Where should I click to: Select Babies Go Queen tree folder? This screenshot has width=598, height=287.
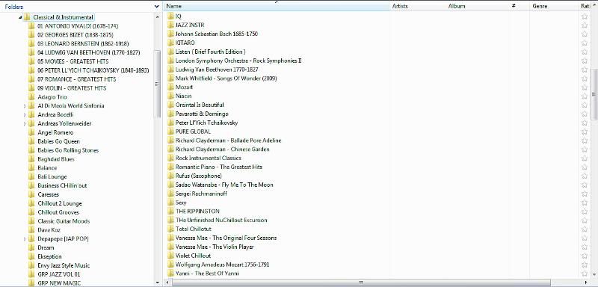click(x=59, y=141)
